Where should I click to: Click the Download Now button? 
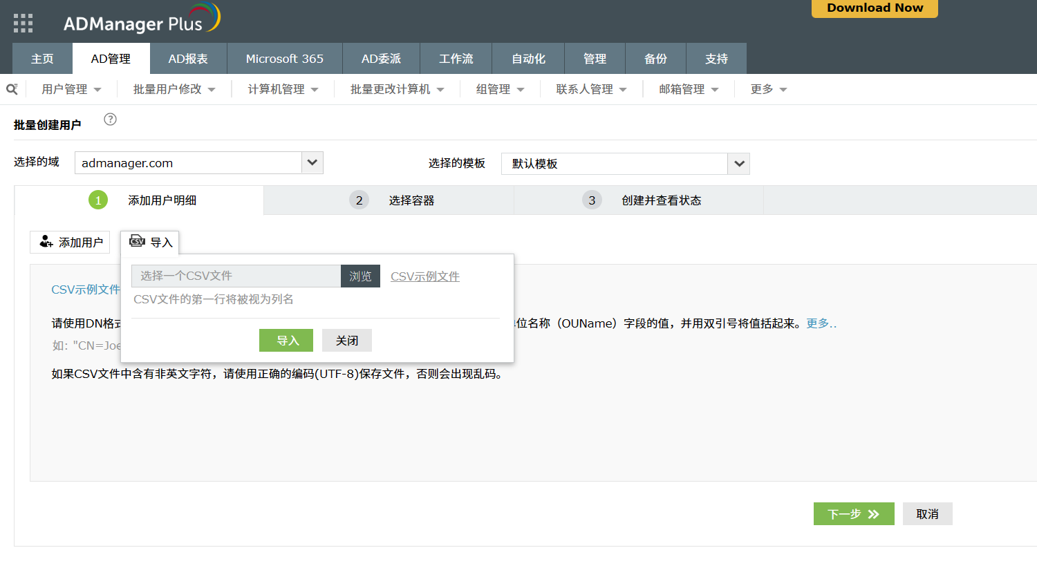875,8
